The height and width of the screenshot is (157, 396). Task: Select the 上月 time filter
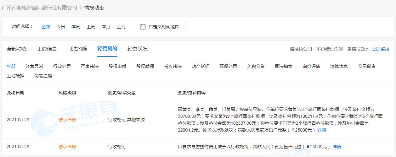(x=121, y=27)
